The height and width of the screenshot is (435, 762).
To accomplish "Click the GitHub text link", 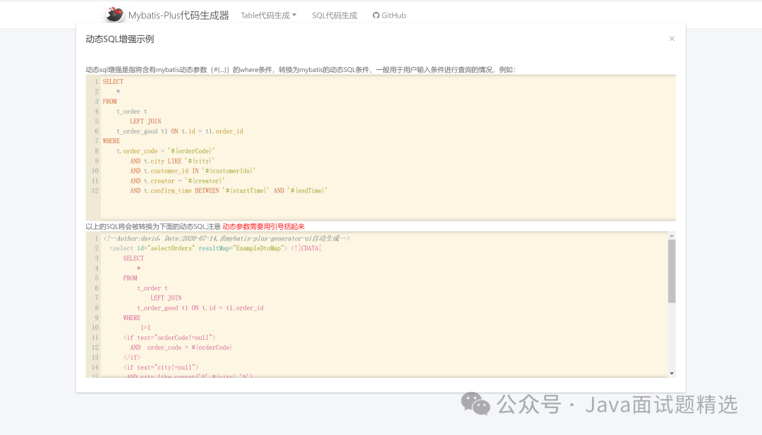I will coord(394,14).
